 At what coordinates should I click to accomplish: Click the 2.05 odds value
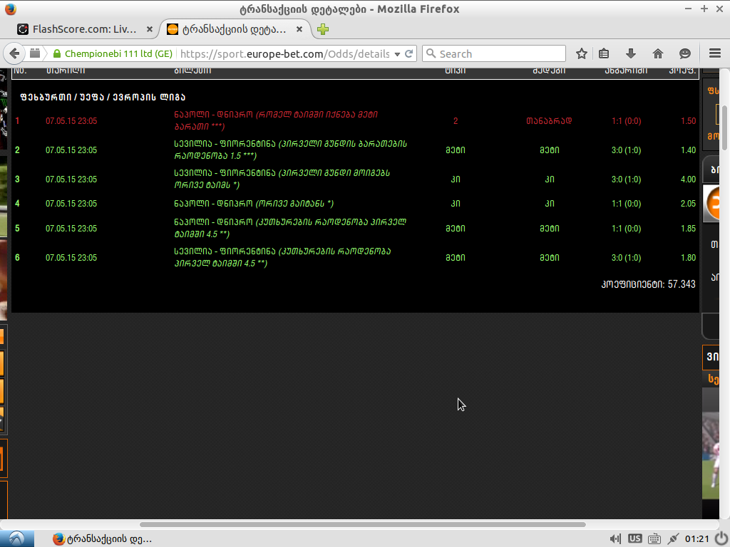[688, 204]
